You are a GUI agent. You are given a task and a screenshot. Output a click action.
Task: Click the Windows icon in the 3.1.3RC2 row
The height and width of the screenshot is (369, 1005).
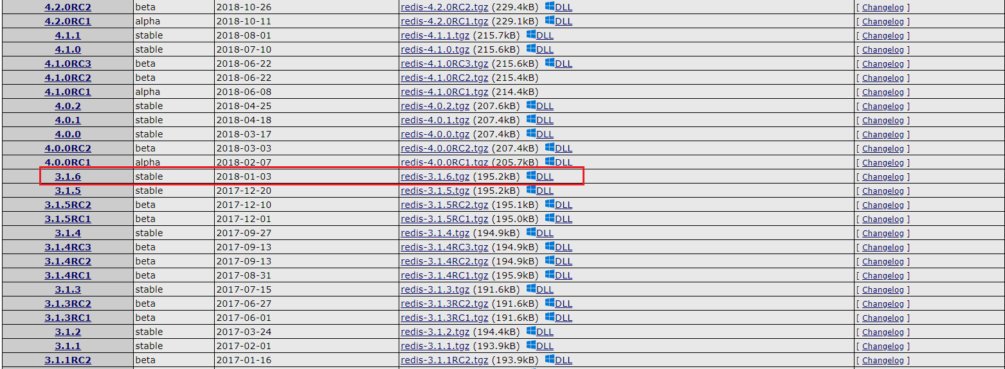coord(550,302)
